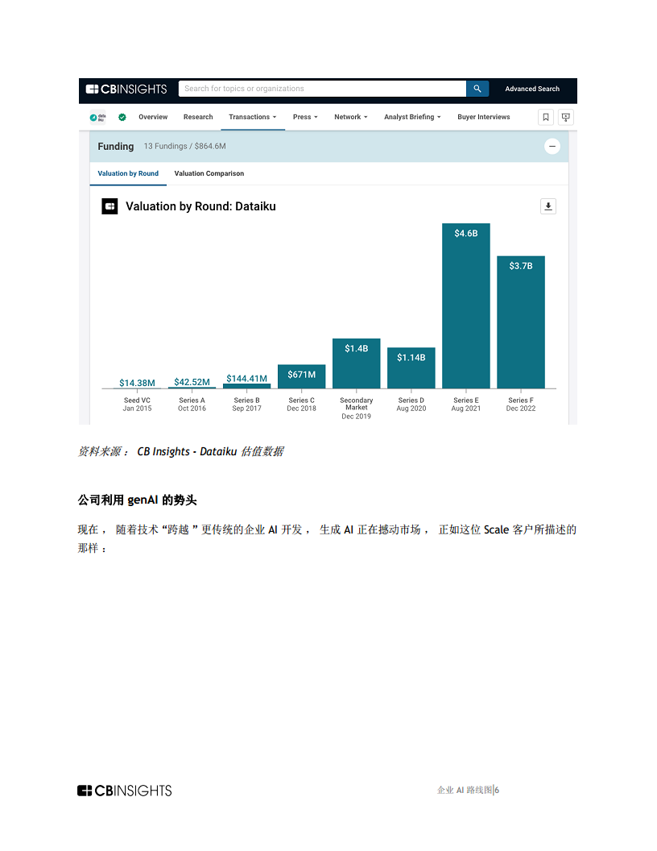The height and width of the screenshot is (851, 657).
Task: Click the page number 6 footer text
Action: pyautogui.click(x=497, y=791)
